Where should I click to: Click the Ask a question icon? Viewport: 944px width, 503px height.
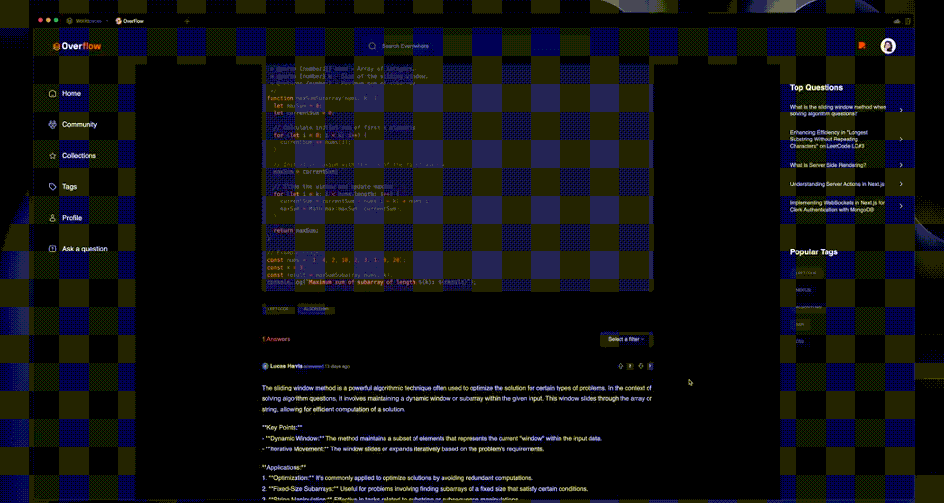coord(53,249)
